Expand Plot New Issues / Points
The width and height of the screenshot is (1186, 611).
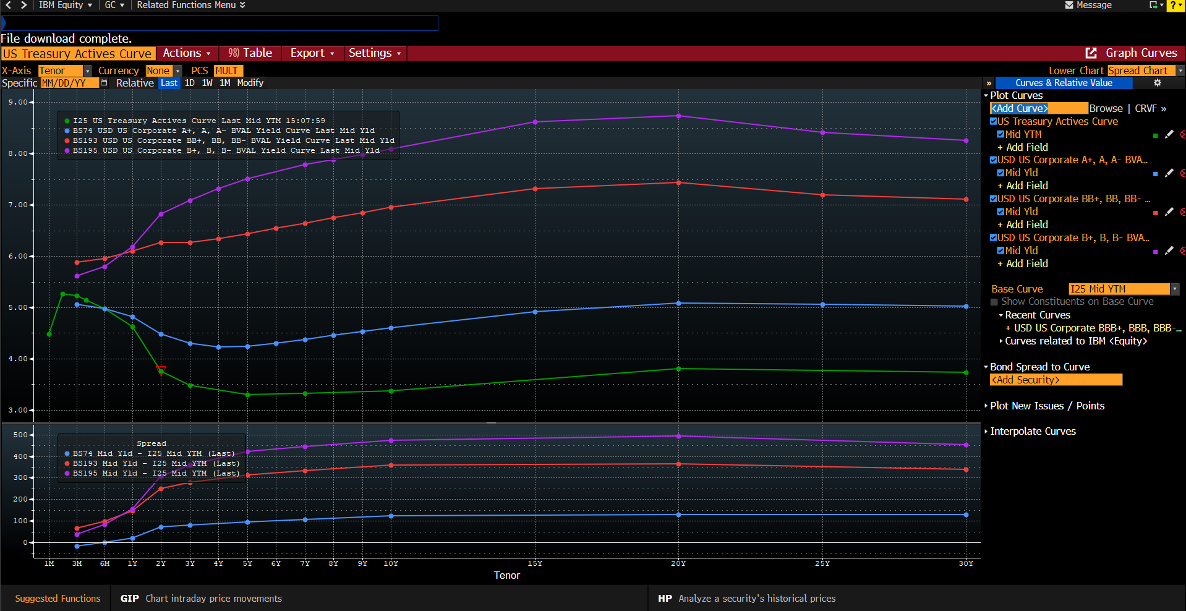pyautogui.click(x=986, y=406)
